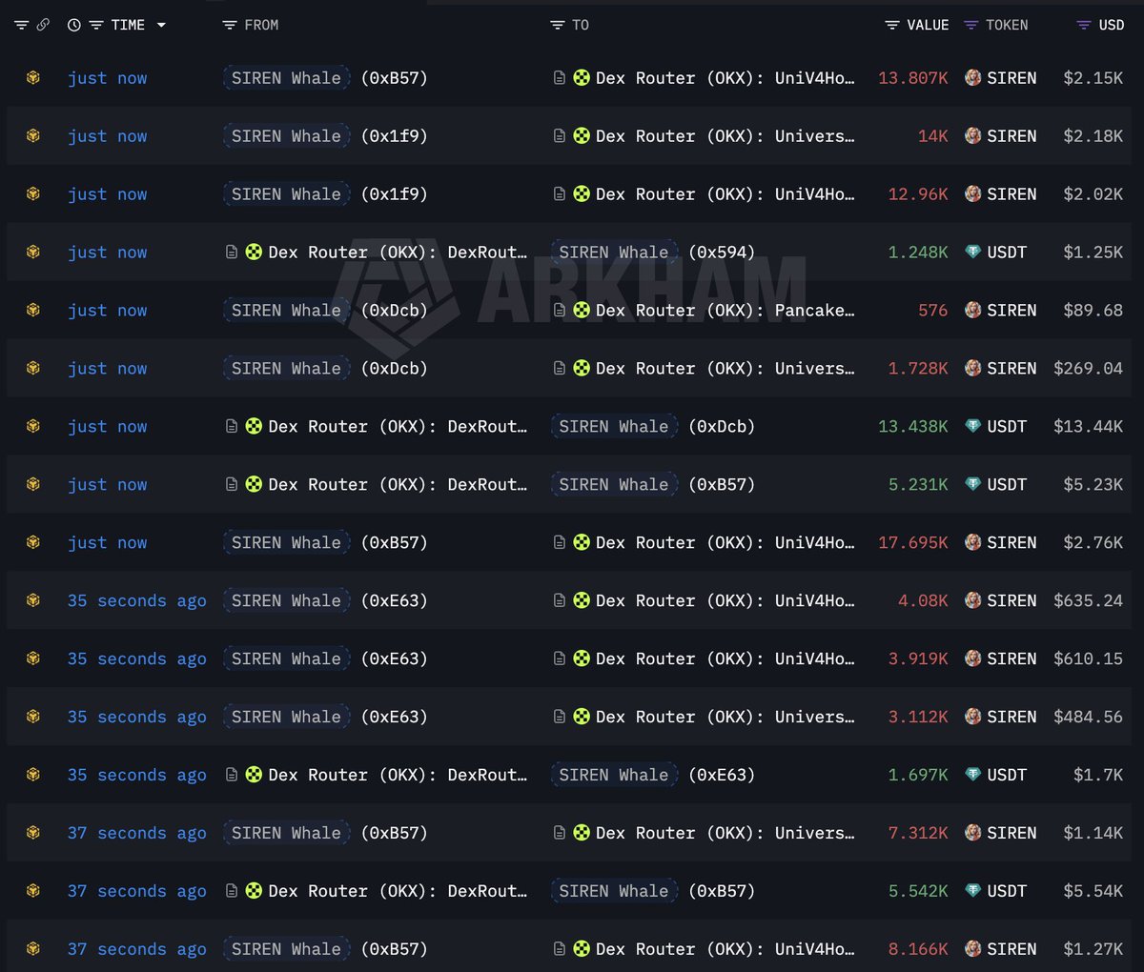Image resolution: width=1144 pixels, height=972 pixels.
Task: Click BNB chain icon on $89.68 row
Action: coord(33,311)
